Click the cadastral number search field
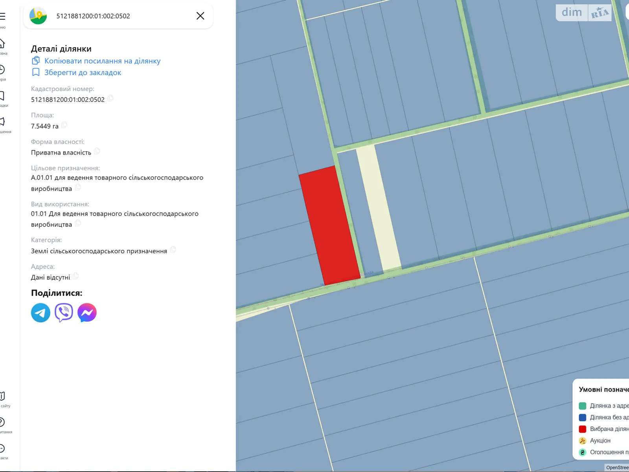The image size is (629, 472). pyautogui.click(x=118, y=16)
